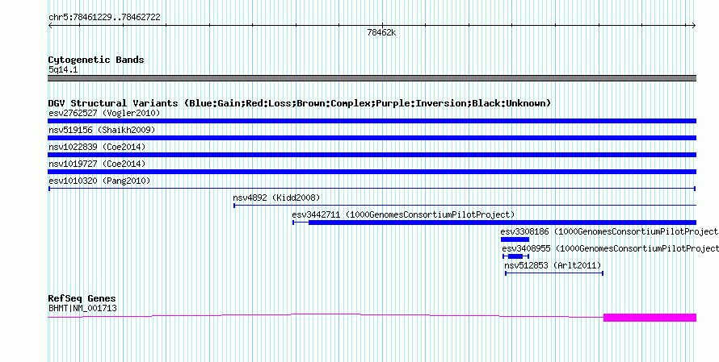The height and width of the screenshot is (362, 719).
Task: Click the magenta BHMT exon block
Action: [x=650, y=318]
